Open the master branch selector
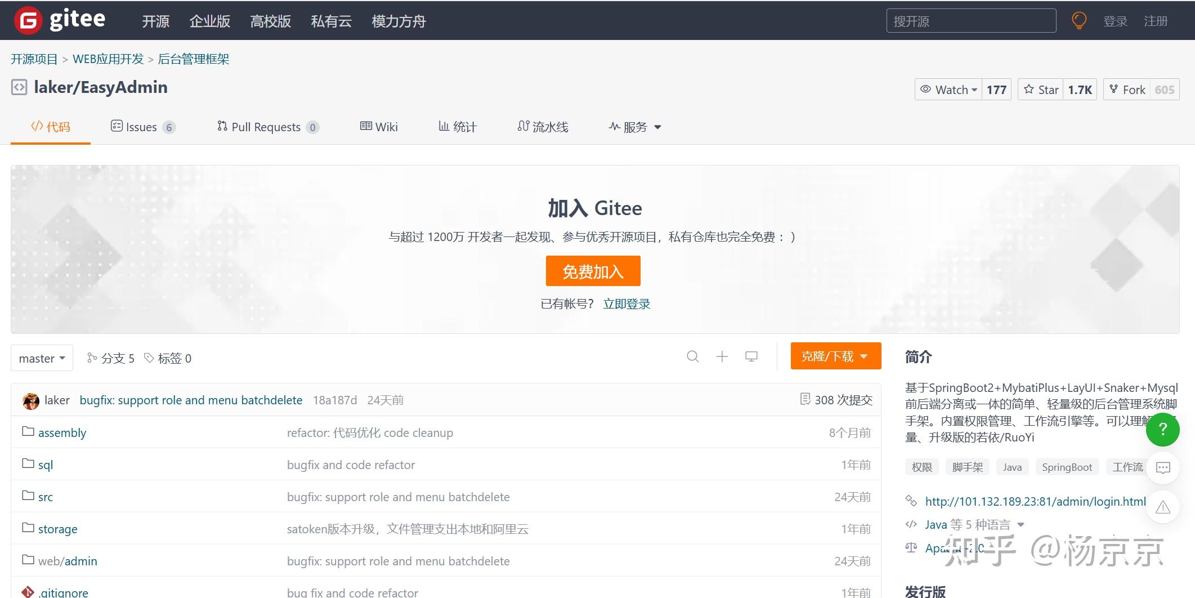 point(42,358)
